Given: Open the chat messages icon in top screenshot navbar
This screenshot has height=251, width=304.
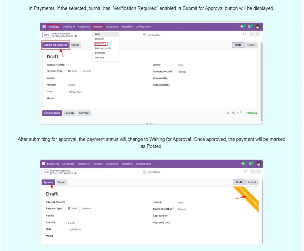Looking at the screenshot, I should click(243, 27).
